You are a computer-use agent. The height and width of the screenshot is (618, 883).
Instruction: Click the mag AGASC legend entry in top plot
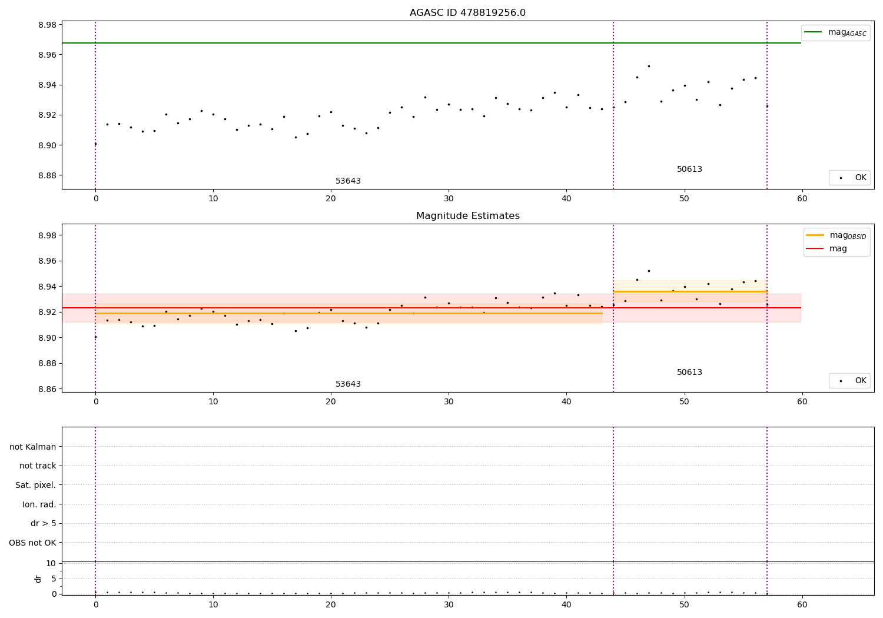835,32
